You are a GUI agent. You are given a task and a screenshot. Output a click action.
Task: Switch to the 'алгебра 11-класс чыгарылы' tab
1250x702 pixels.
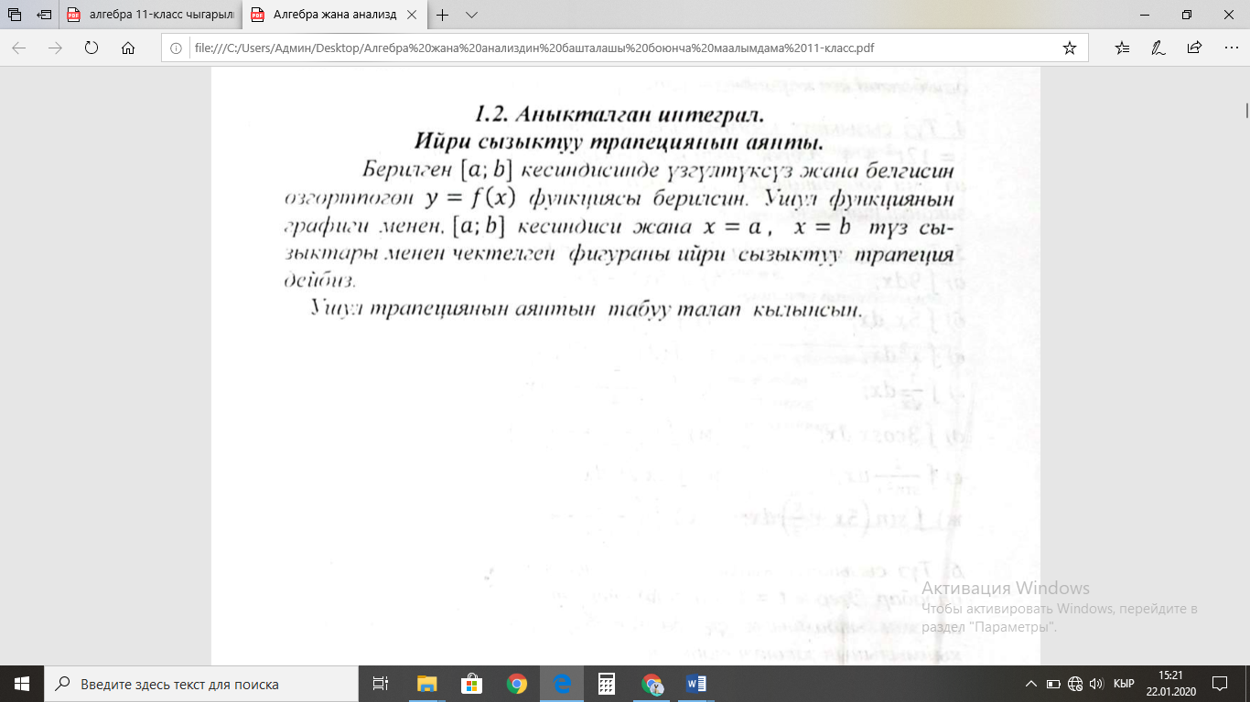(152, 15)
